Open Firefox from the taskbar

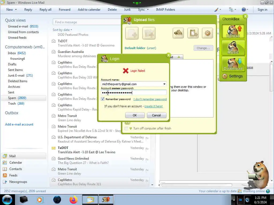73,200
